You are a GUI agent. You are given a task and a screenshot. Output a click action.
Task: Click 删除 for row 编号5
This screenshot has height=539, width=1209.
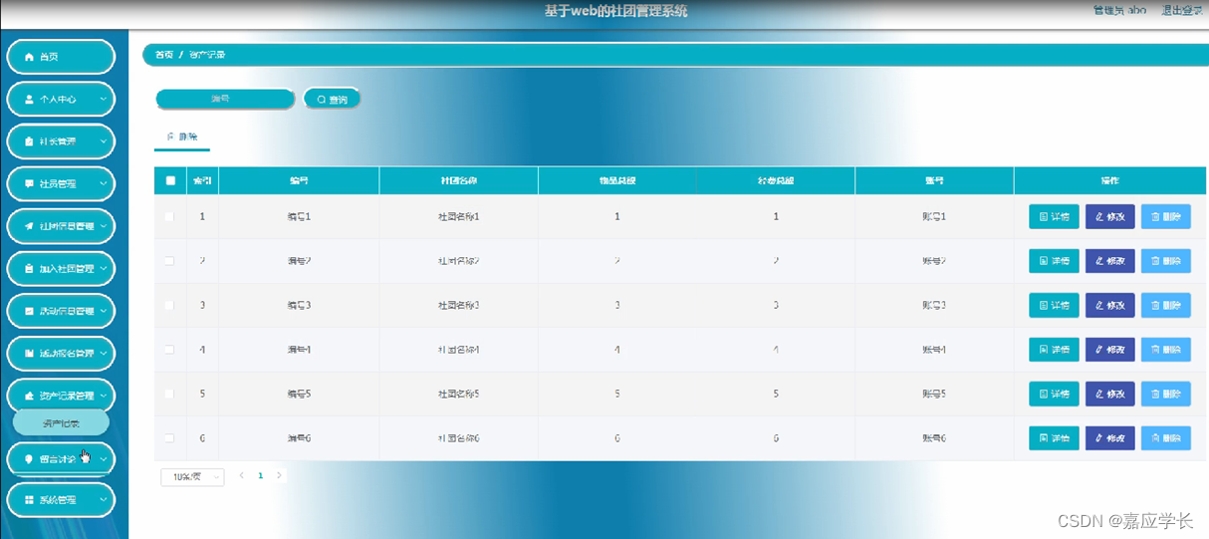tap(1165, 394)
